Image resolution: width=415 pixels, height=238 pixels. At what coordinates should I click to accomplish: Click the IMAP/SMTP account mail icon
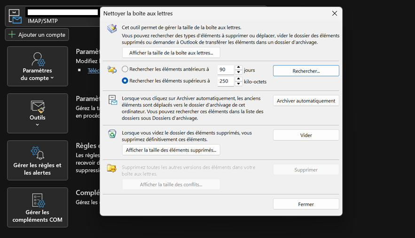pyautogui.click(x=15, y=16)
